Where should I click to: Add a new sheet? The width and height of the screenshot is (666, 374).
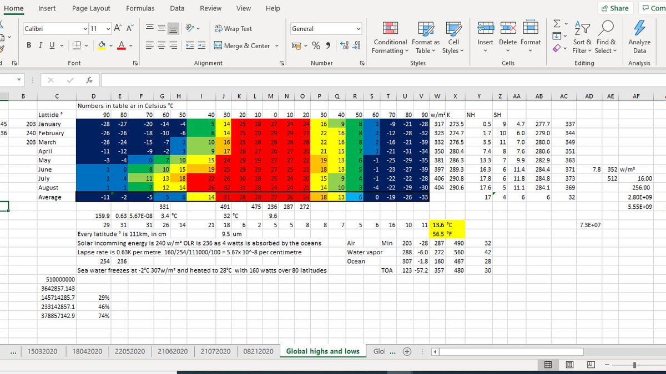(407, 351)
